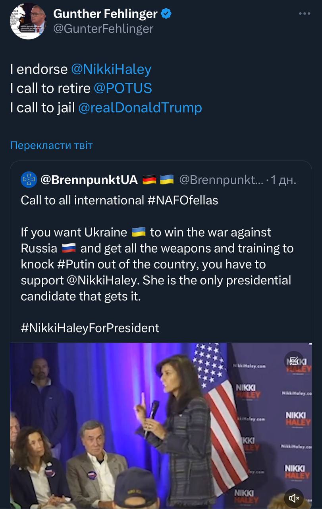Open @NikkiHaley mention in the endorse line
The width and height of the screenshot is (322, 509).
click(111, 69)
